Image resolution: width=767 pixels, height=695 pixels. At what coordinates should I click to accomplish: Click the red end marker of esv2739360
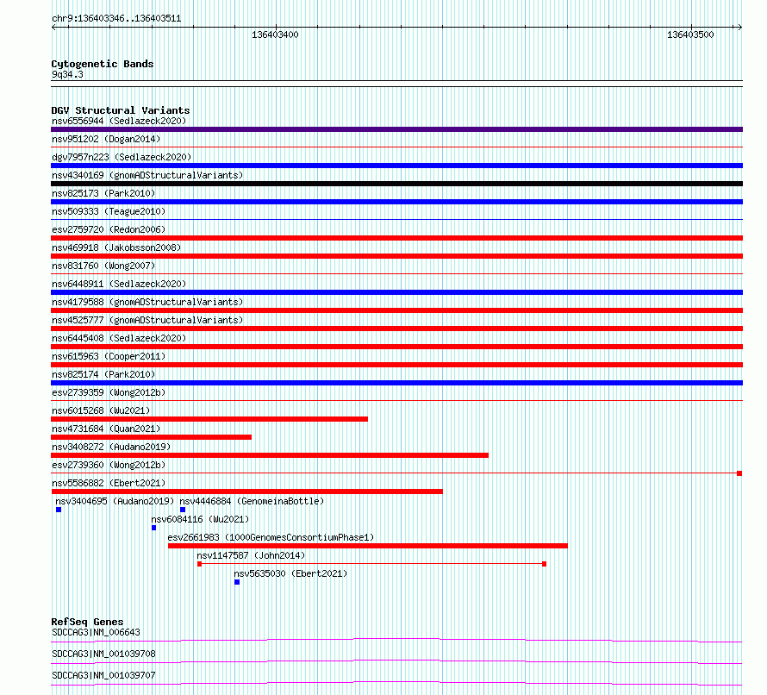(x=739, y=473)
